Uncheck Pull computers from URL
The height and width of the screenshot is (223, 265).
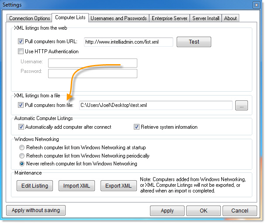tap(21, 41)
